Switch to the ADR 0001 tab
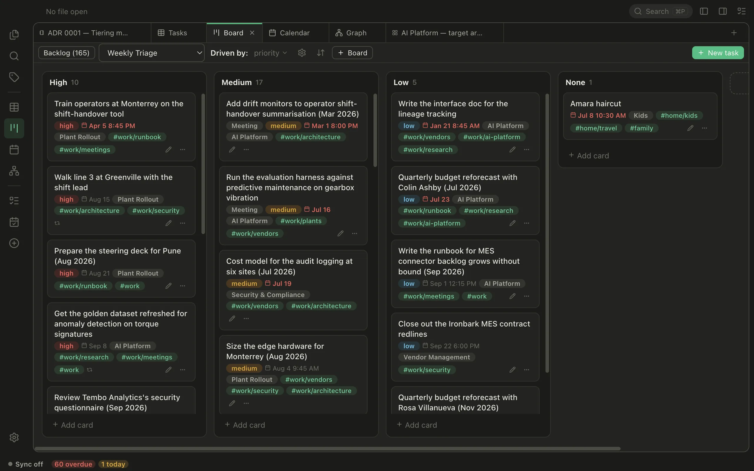The width and height of the screenshot is (754, 471). click(x=92, y=33)
